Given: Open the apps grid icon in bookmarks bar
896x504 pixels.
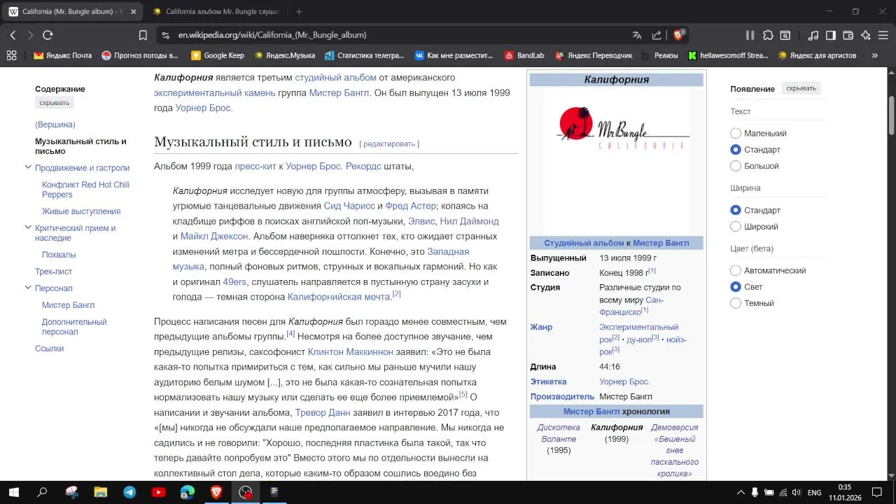Looking at the screenshot, I should [11, 55].
